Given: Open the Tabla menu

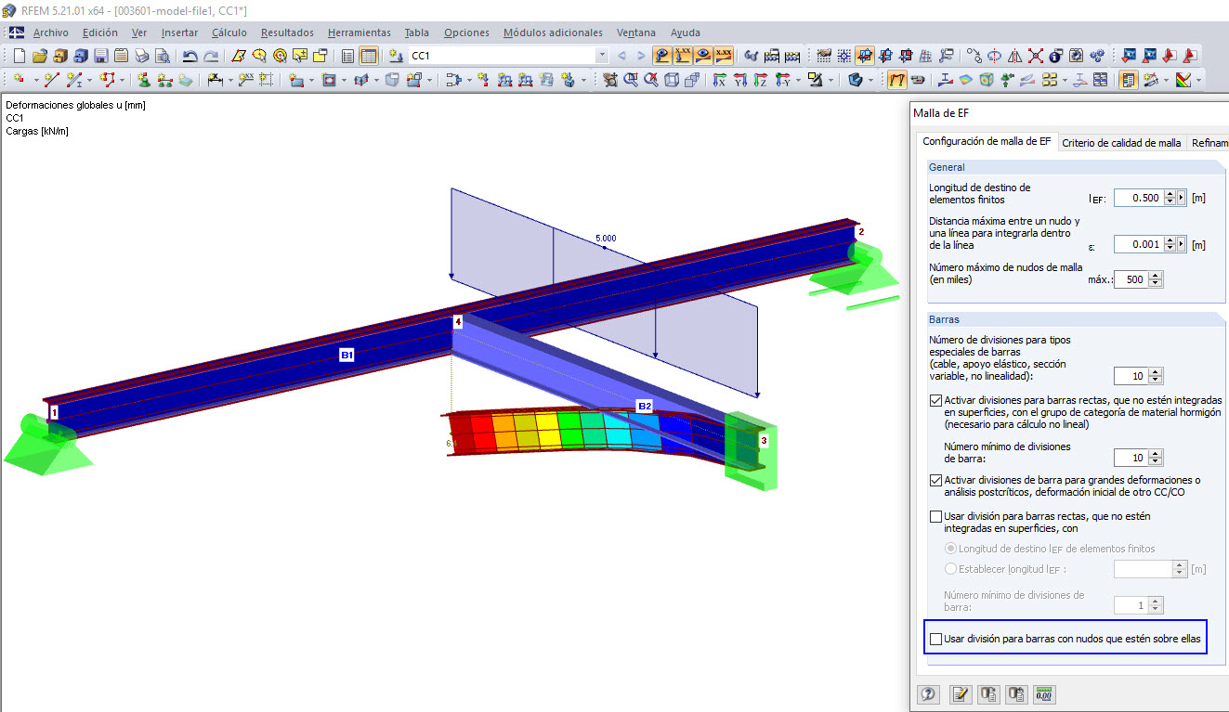Looking at the screenshot, I should tap(416, 32).
